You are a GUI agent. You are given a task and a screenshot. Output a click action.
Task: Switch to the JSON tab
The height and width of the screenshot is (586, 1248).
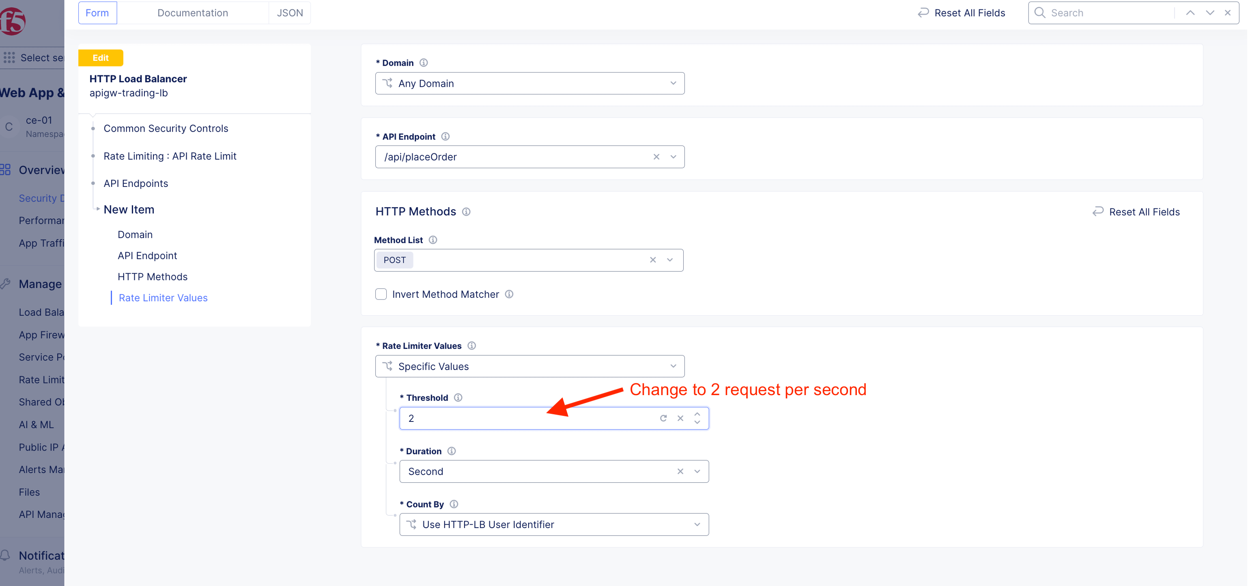coord(290,13)
